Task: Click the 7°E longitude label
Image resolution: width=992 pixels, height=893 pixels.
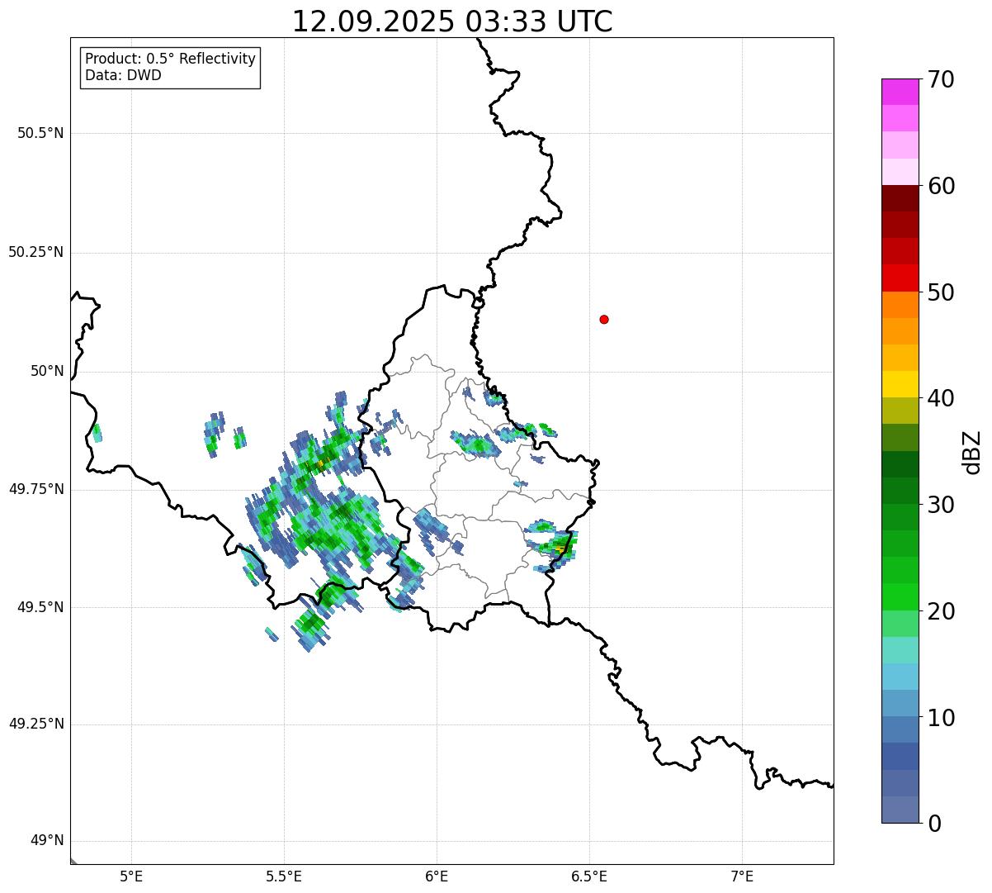Action: click(742, 876)
